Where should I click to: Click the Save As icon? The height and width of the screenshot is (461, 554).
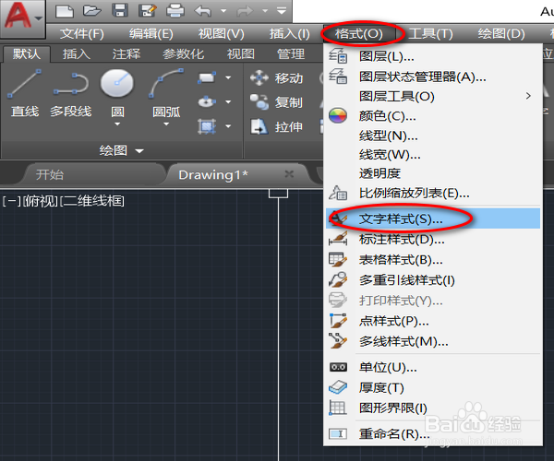[x=148, y=11]
